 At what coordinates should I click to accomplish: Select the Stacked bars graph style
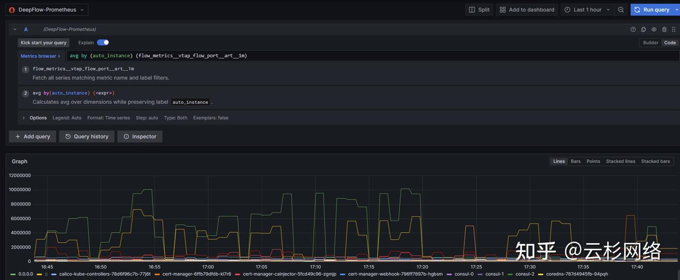pos(655,161)
